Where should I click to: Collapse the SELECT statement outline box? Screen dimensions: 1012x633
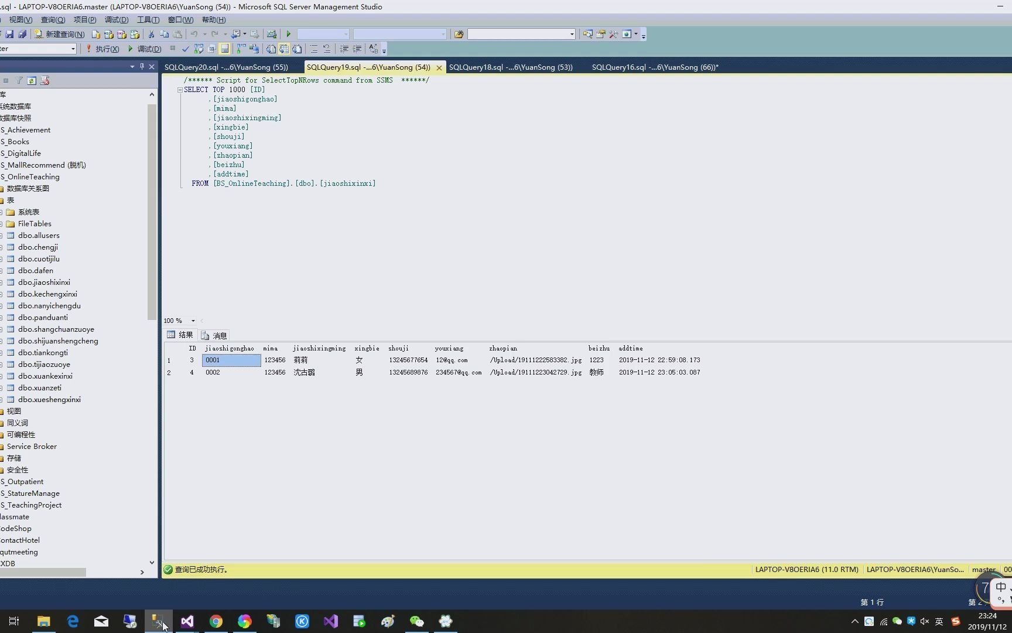pyautogui.click(x=180, y=90)
